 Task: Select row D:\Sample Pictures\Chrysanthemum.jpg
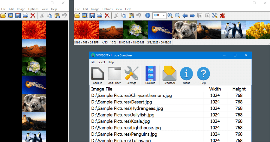point(170,95)
